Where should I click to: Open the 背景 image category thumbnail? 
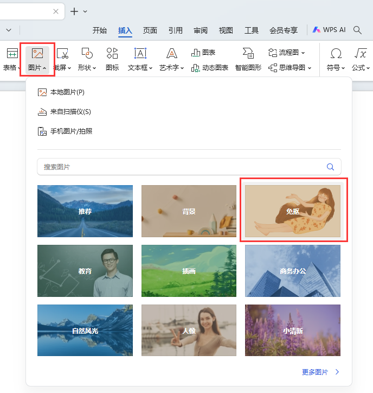coord(189,211)
